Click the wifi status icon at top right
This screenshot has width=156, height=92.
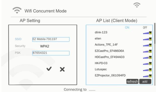coord(137,5)
